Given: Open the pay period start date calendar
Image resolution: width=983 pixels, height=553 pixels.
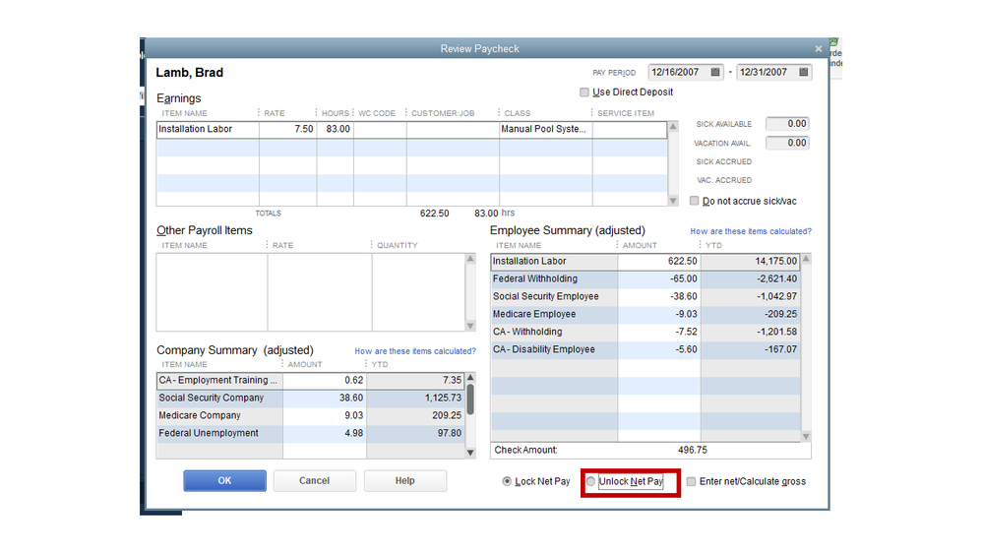Looking at the screenshot, I should pos(715,72).
